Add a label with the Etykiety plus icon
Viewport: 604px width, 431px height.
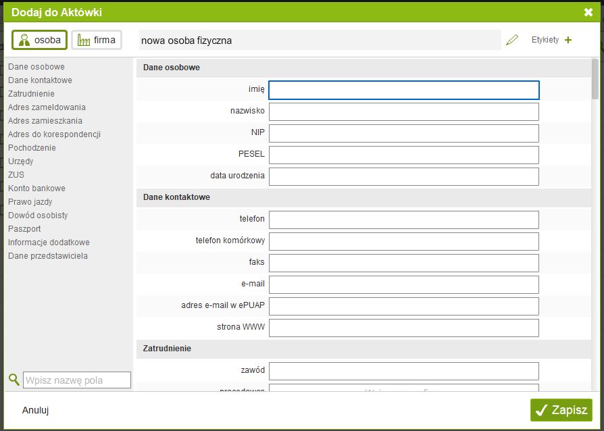pyautogui.click(x=568, y=41)
